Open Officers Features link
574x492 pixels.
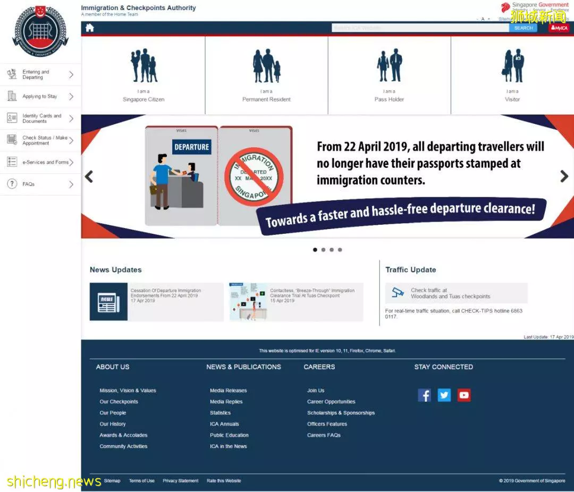(327, 424)
